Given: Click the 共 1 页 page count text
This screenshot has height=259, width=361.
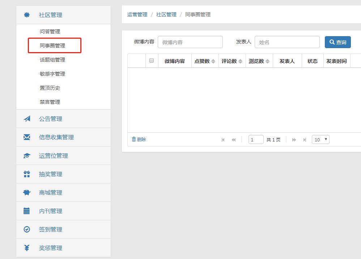Looking at the screenshot, I should click(273, 140).
